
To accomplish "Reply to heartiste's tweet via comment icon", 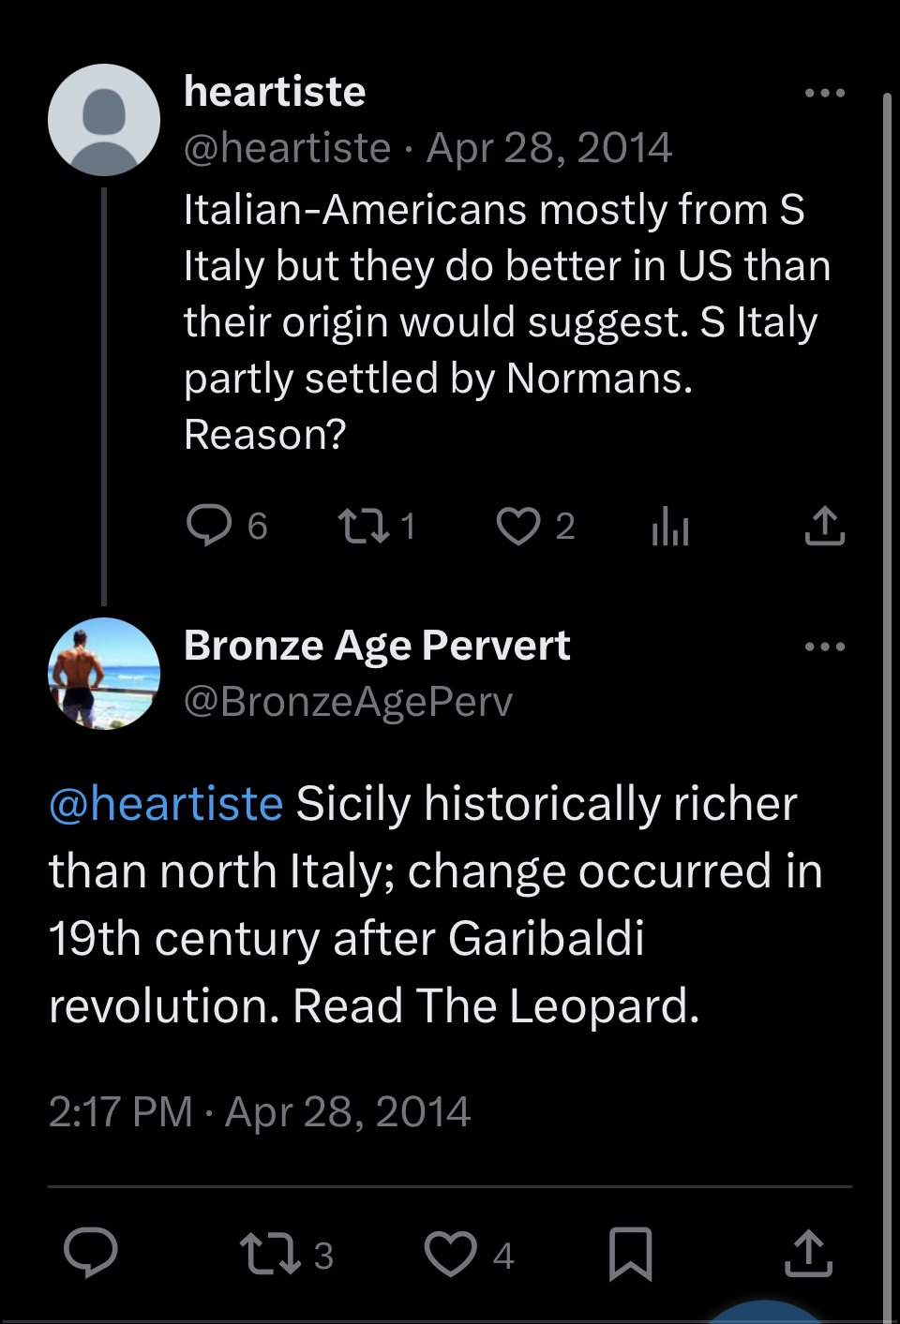I will 209,526.
